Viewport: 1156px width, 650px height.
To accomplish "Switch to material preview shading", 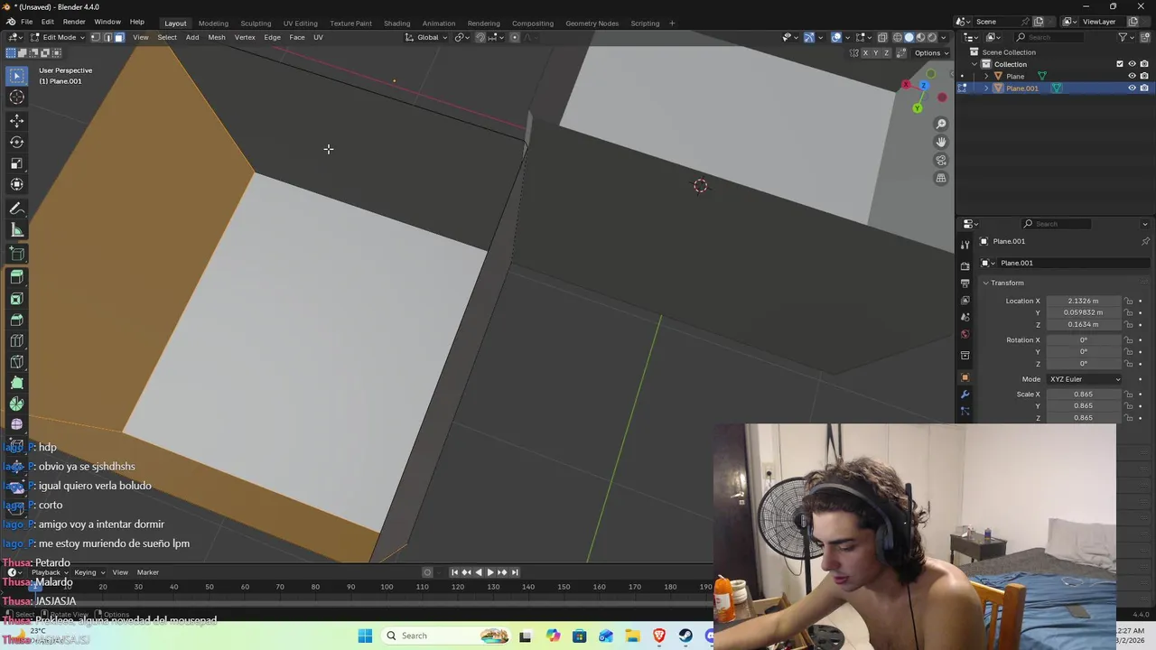I will click(920, 37).
